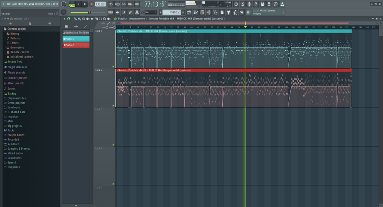The width and height of the screenshot is (383, 207).
Task: Select the playlist Mute tool
Action: click(88, 19)
